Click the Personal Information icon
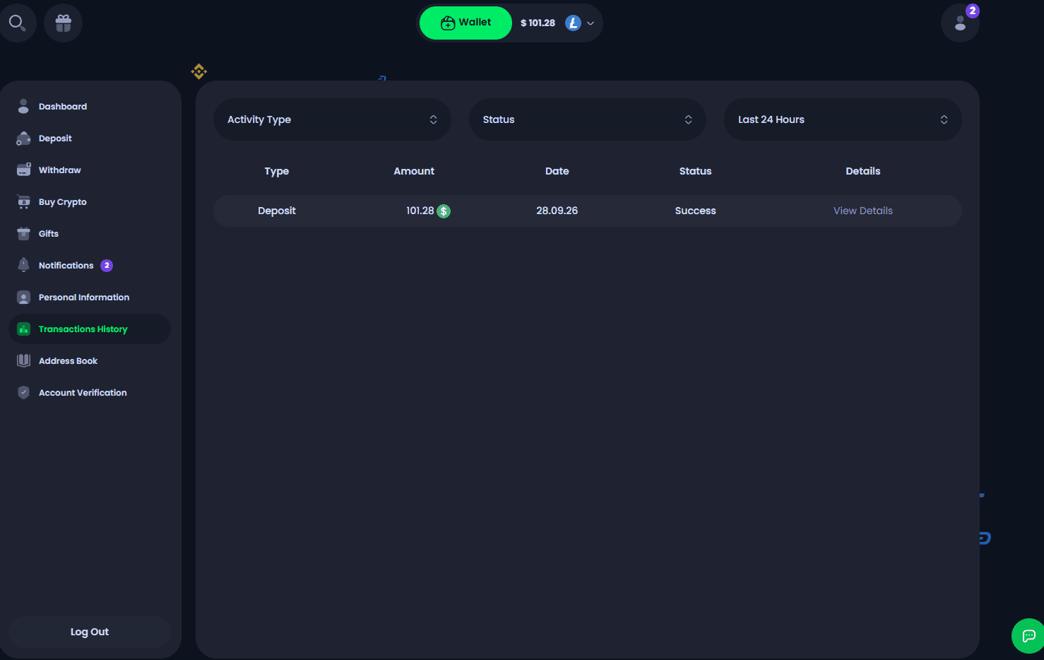This screenshot has height=660, width=1044. tap(23, 297)
